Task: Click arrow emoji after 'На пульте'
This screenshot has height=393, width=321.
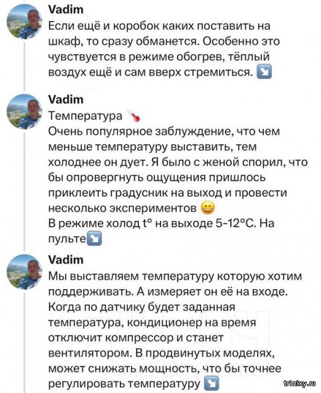Action: tap(94, 238)
